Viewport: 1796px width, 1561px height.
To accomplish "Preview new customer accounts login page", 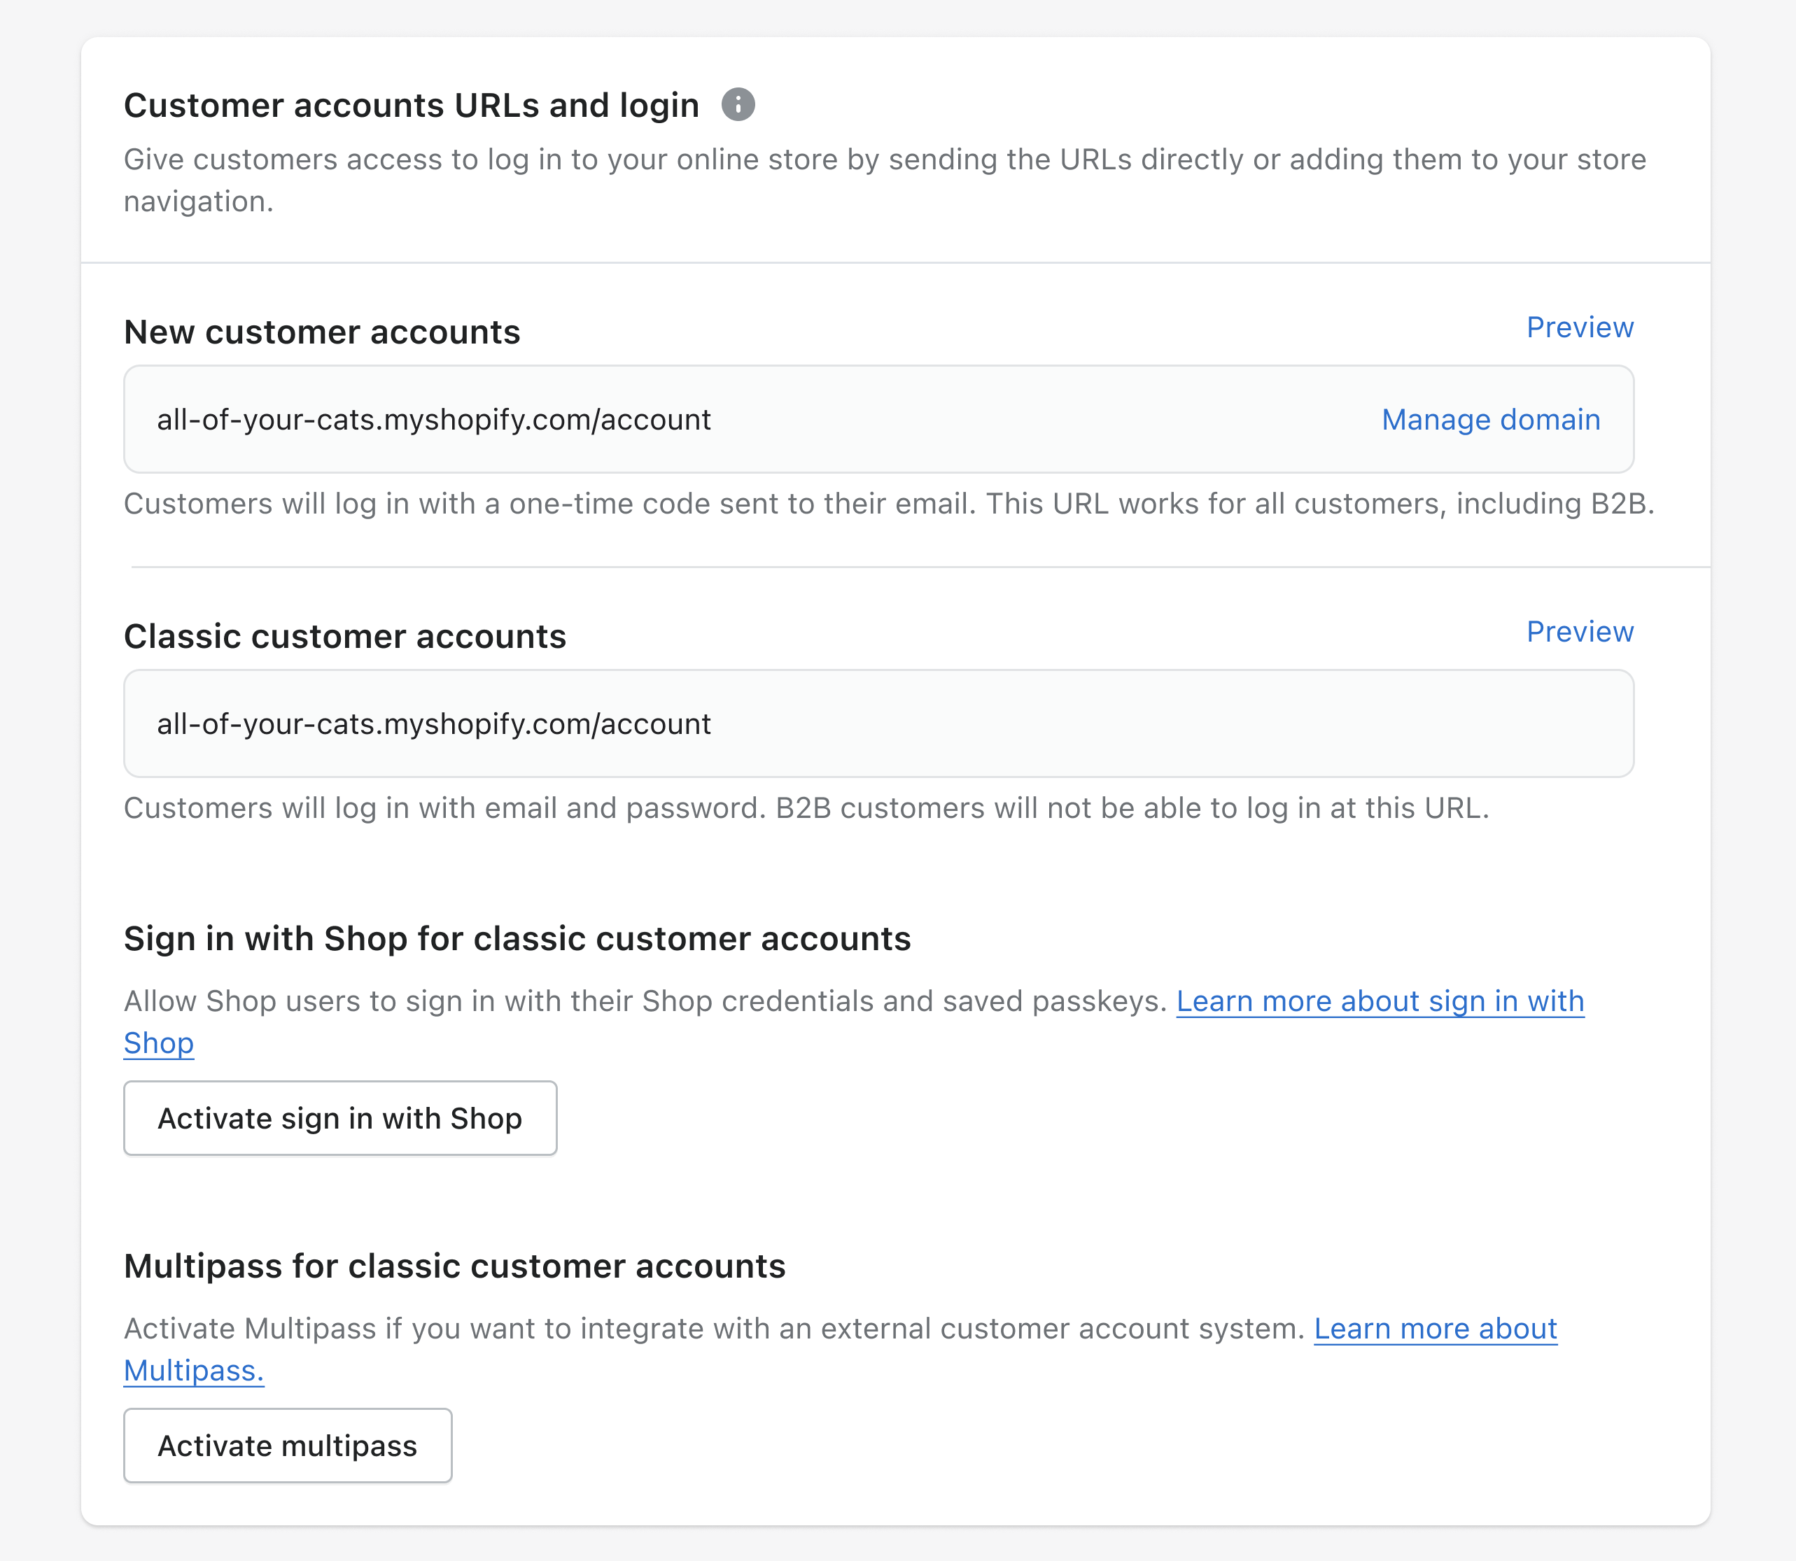I will (x=1579, y=325).
